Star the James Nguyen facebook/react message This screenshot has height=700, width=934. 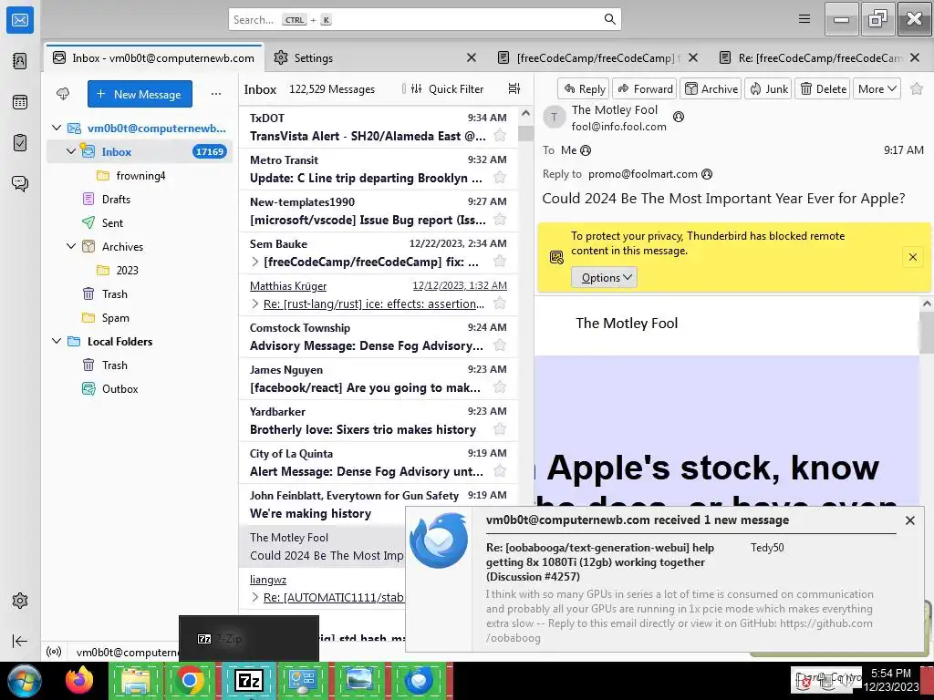click(500, 387)
